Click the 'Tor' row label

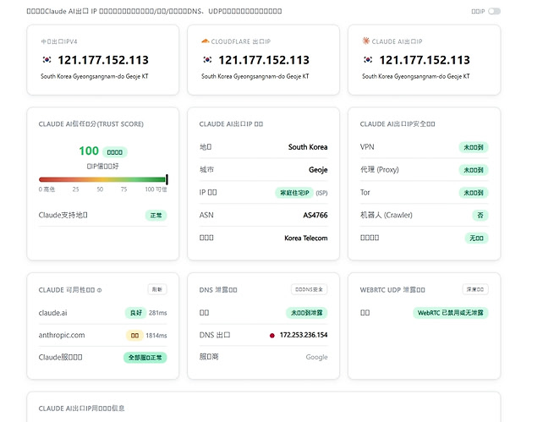(x=365, y=192)
